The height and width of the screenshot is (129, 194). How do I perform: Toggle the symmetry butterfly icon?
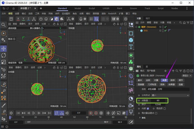[x=113, y=19]
